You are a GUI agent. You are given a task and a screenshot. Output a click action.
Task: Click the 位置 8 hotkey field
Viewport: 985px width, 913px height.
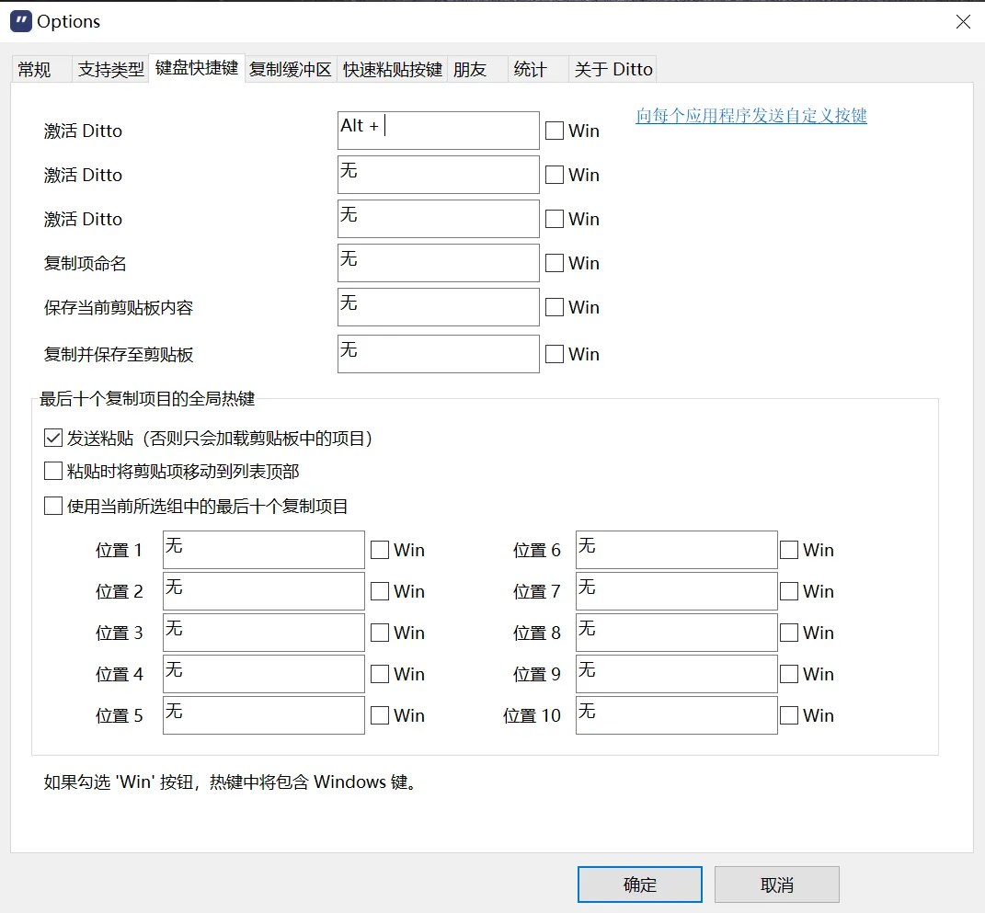[x=677, y=633]
